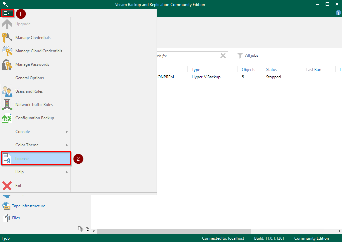
Task: Sort jobs by Status column
Action: pos(272,70)
